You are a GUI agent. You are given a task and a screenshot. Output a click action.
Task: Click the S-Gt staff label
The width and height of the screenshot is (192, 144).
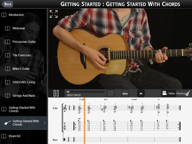pos(55,108)
